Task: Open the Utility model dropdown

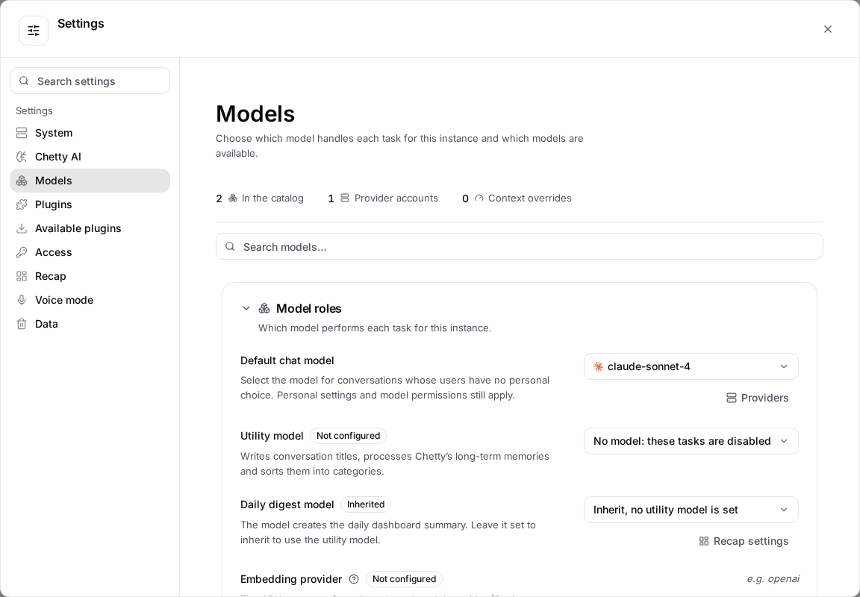Action: (x=691, y=441)
